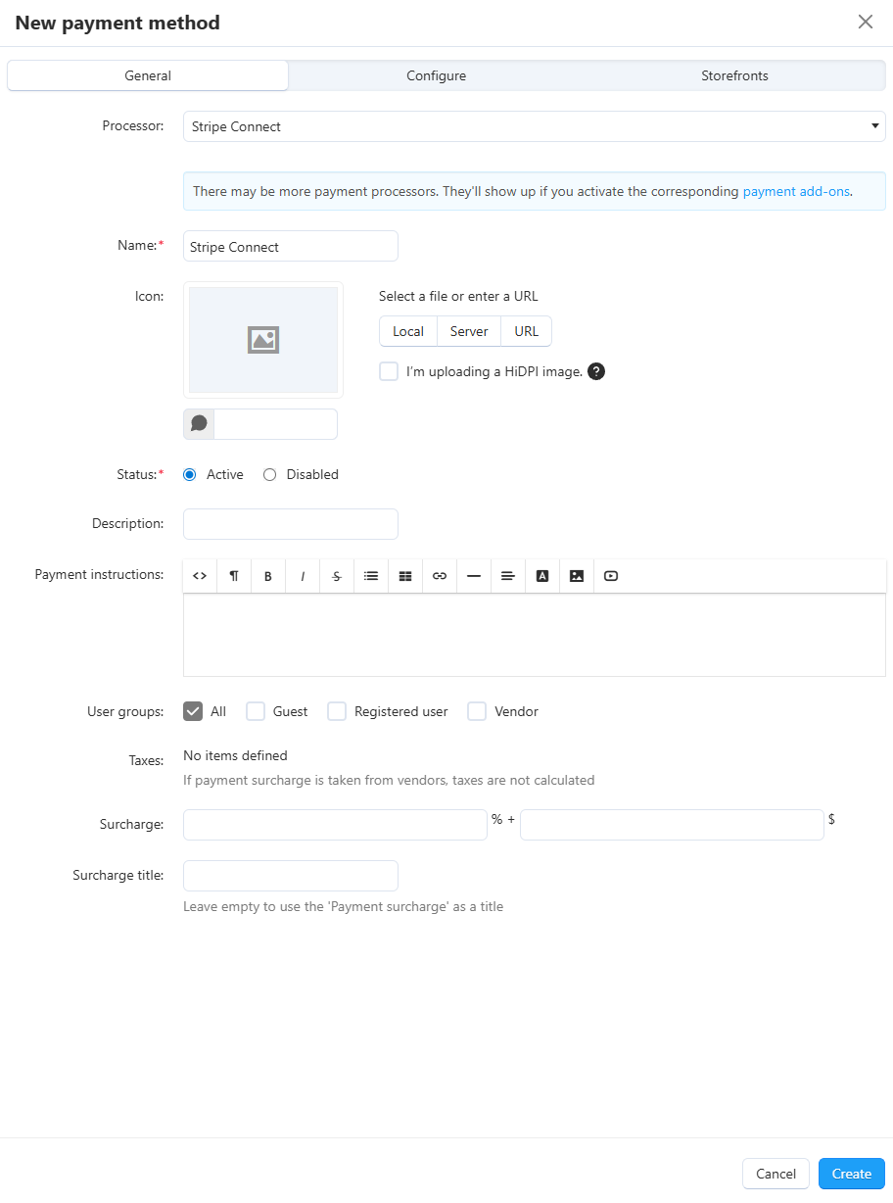Open text alignment options in editor
This screenshot has width=893, height=1203.
tap(508, 576)
